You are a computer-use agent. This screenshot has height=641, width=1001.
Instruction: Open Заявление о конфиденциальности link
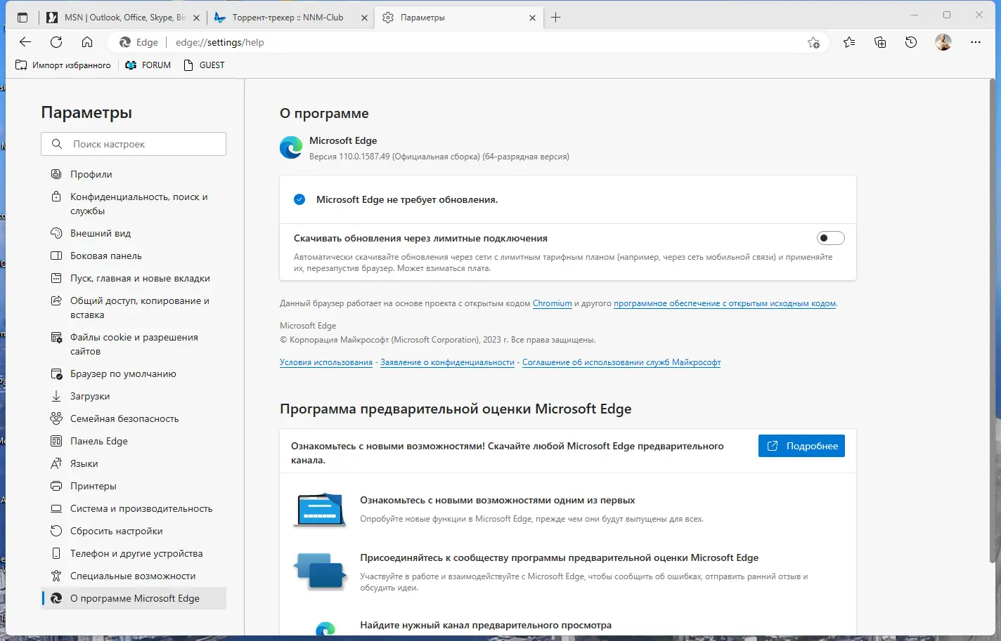pyautogui.click(x=447, y=362)
